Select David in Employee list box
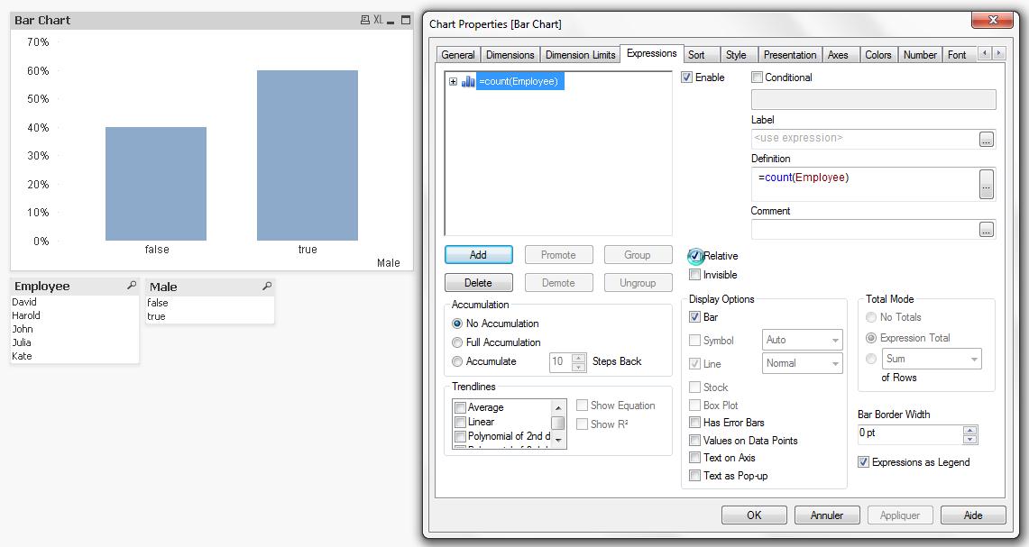The width and height of the screenshot is (1029, 547). click(x=75, y=302)
